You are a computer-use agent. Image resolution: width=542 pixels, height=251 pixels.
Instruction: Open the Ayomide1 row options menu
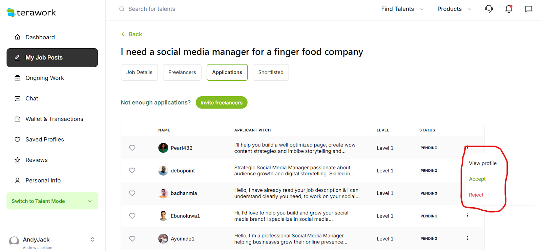pyautogui.click(x=467, y=238)
